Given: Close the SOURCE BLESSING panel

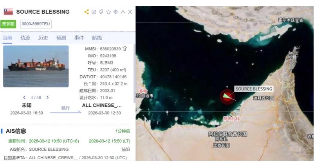Looking at the screenshot, I should pyautogui.click(x=130, y=12).
